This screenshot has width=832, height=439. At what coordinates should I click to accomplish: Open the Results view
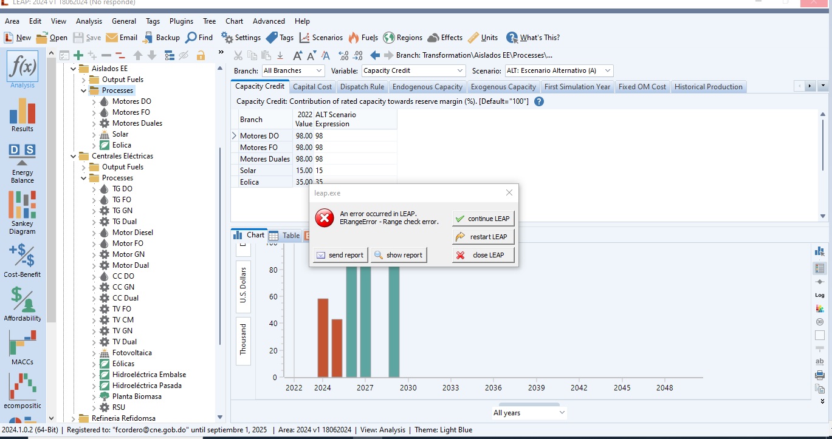coord(22,115)
